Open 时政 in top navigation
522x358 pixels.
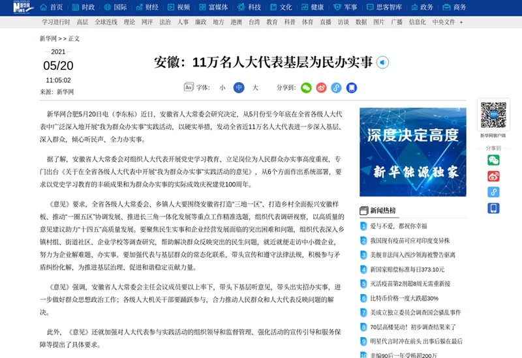[x=84, y=7]
